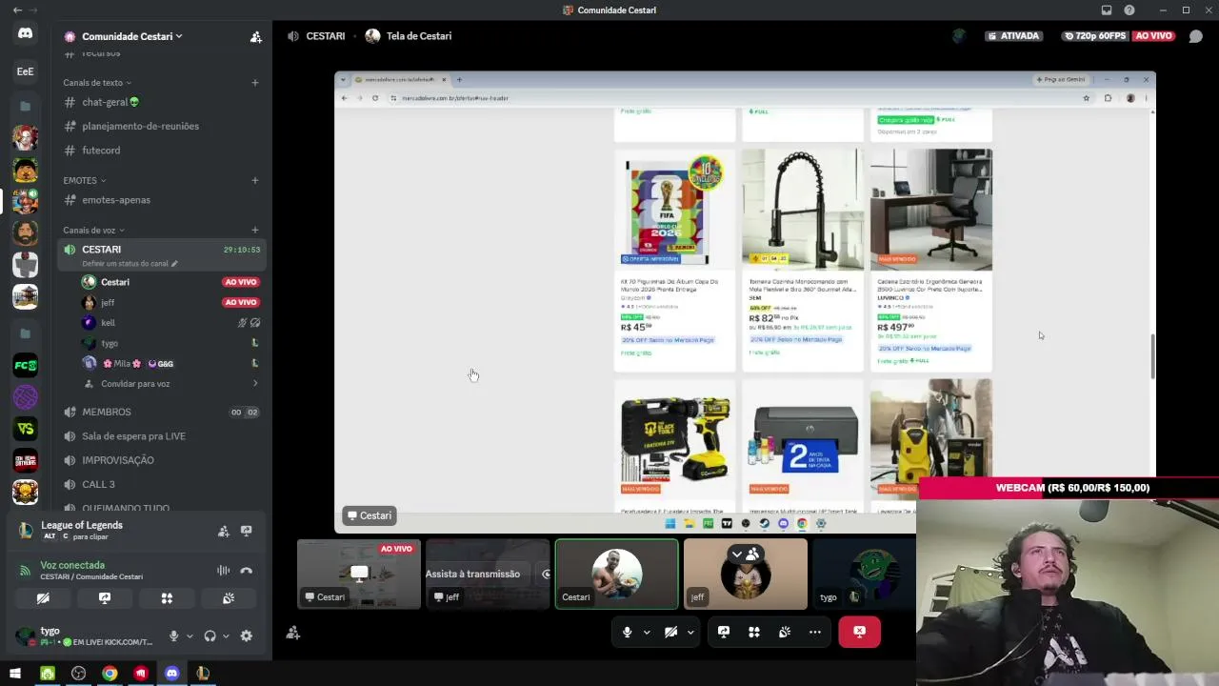Open the chat-geral text channel
The width and height of the screenshot is (1219, 686).
160,102
